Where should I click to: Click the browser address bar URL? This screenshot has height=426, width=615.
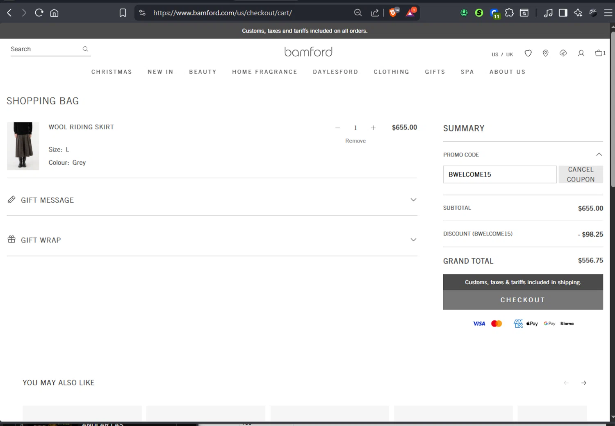[x=223, y=13]
